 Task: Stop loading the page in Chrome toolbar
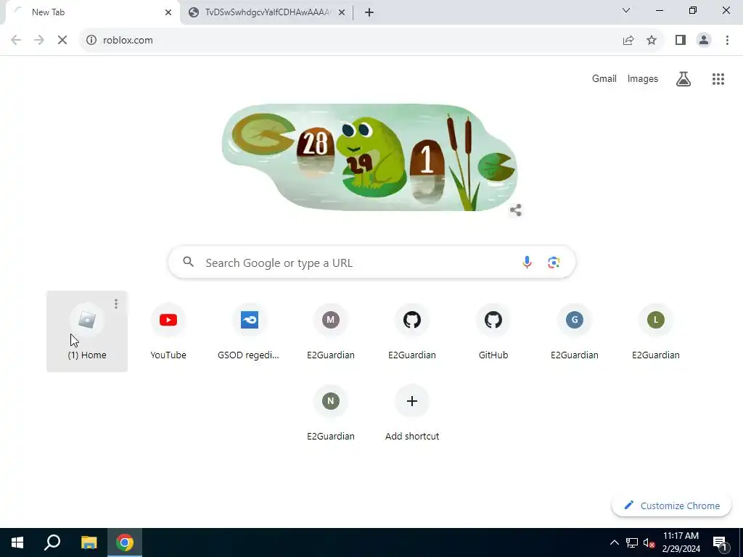[x=62, y=41]
